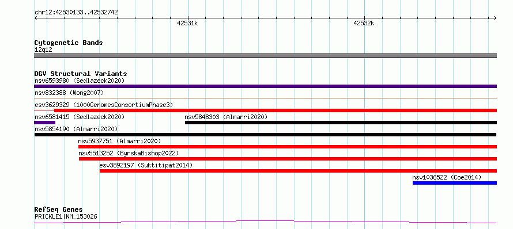Click the nsv1036522 (Coe2014) label
This screenshot has width=513, height=229.
[447, 177]
